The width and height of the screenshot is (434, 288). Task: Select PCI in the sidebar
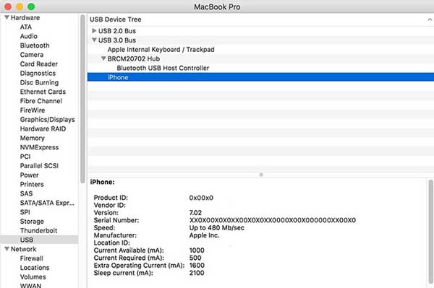(25, 157)
